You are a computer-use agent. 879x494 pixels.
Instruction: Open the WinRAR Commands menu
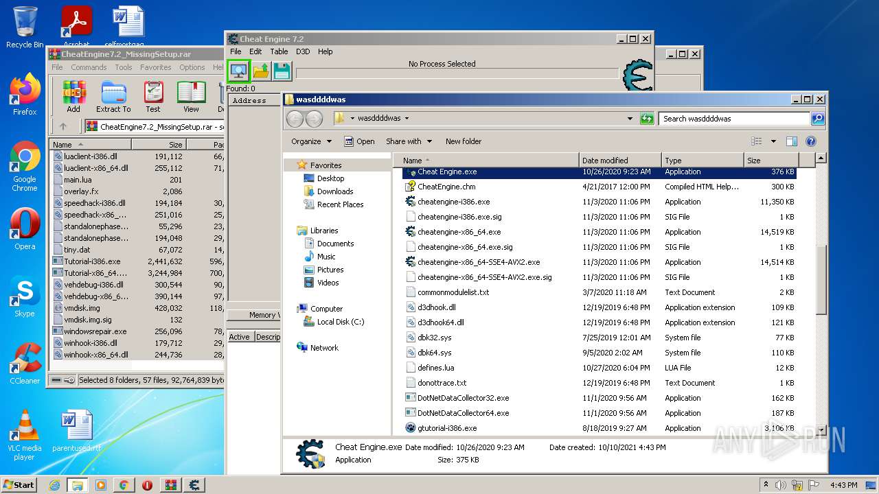click(x=89, y=67)
